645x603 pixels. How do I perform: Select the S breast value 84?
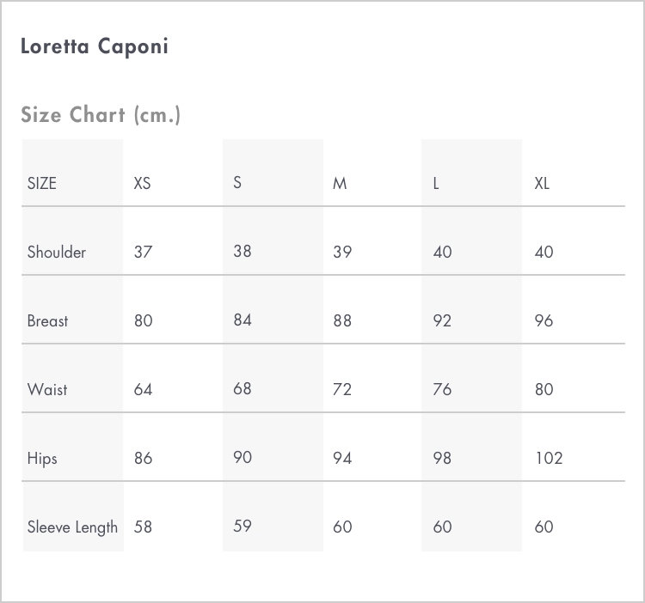coord(243,320)
